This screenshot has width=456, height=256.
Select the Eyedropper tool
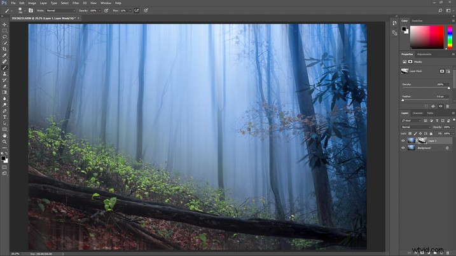[x=4, y=55]
